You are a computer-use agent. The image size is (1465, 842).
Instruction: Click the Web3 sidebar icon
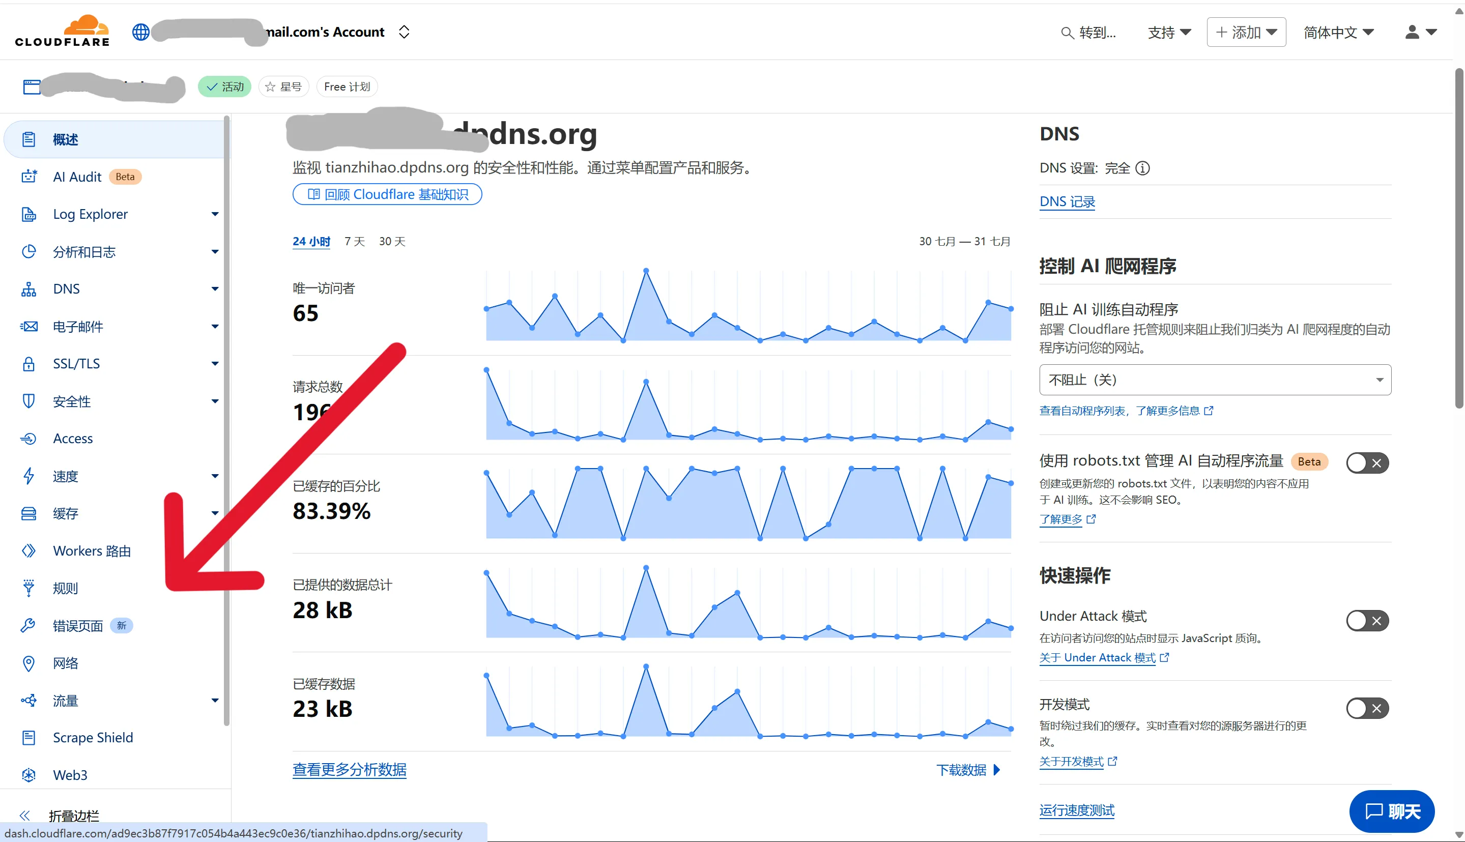click(28, 775)
